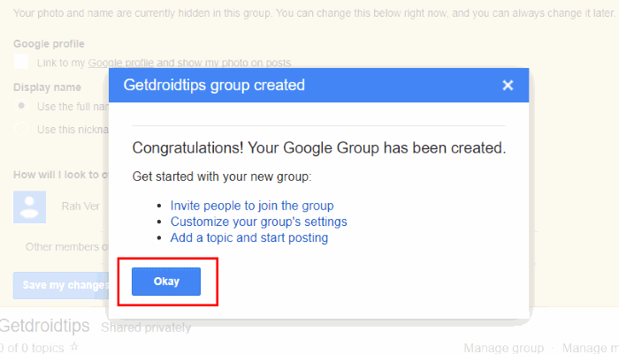Image resolution: width=619 pixels, height=354 pixels.
Task: Click the Congratulations heading text
Action: (319, 148)
